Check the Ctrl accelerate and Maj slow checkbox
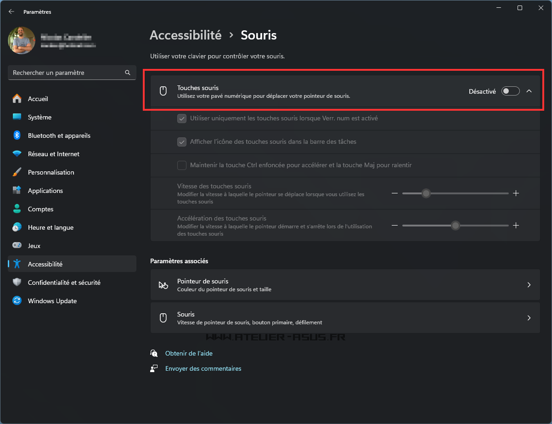Screen dimensions: 552x424 pos(182,165)
